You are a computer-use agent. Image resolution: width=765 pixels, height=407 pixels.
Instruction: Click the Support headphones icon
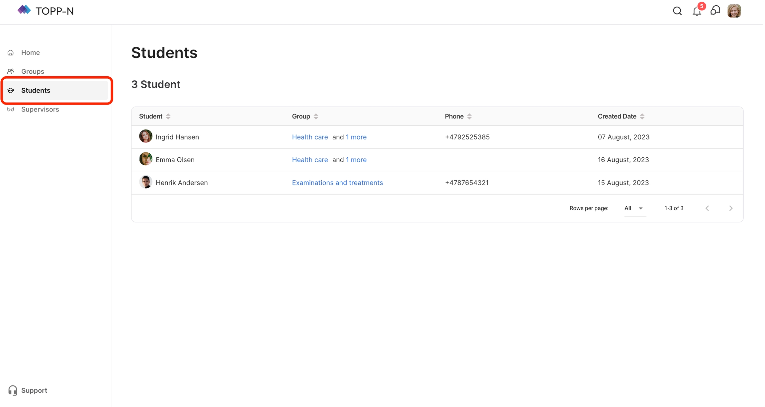13,390
